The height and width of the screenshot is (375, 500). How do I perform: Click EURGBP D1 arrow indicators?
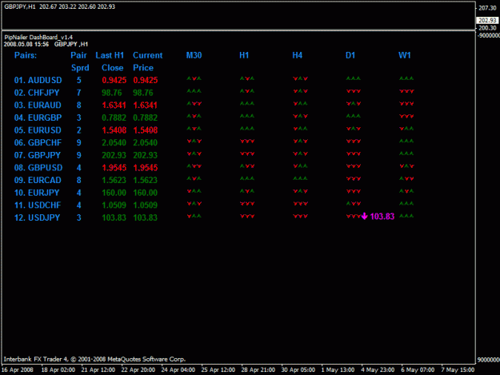(x=354, y=116)
